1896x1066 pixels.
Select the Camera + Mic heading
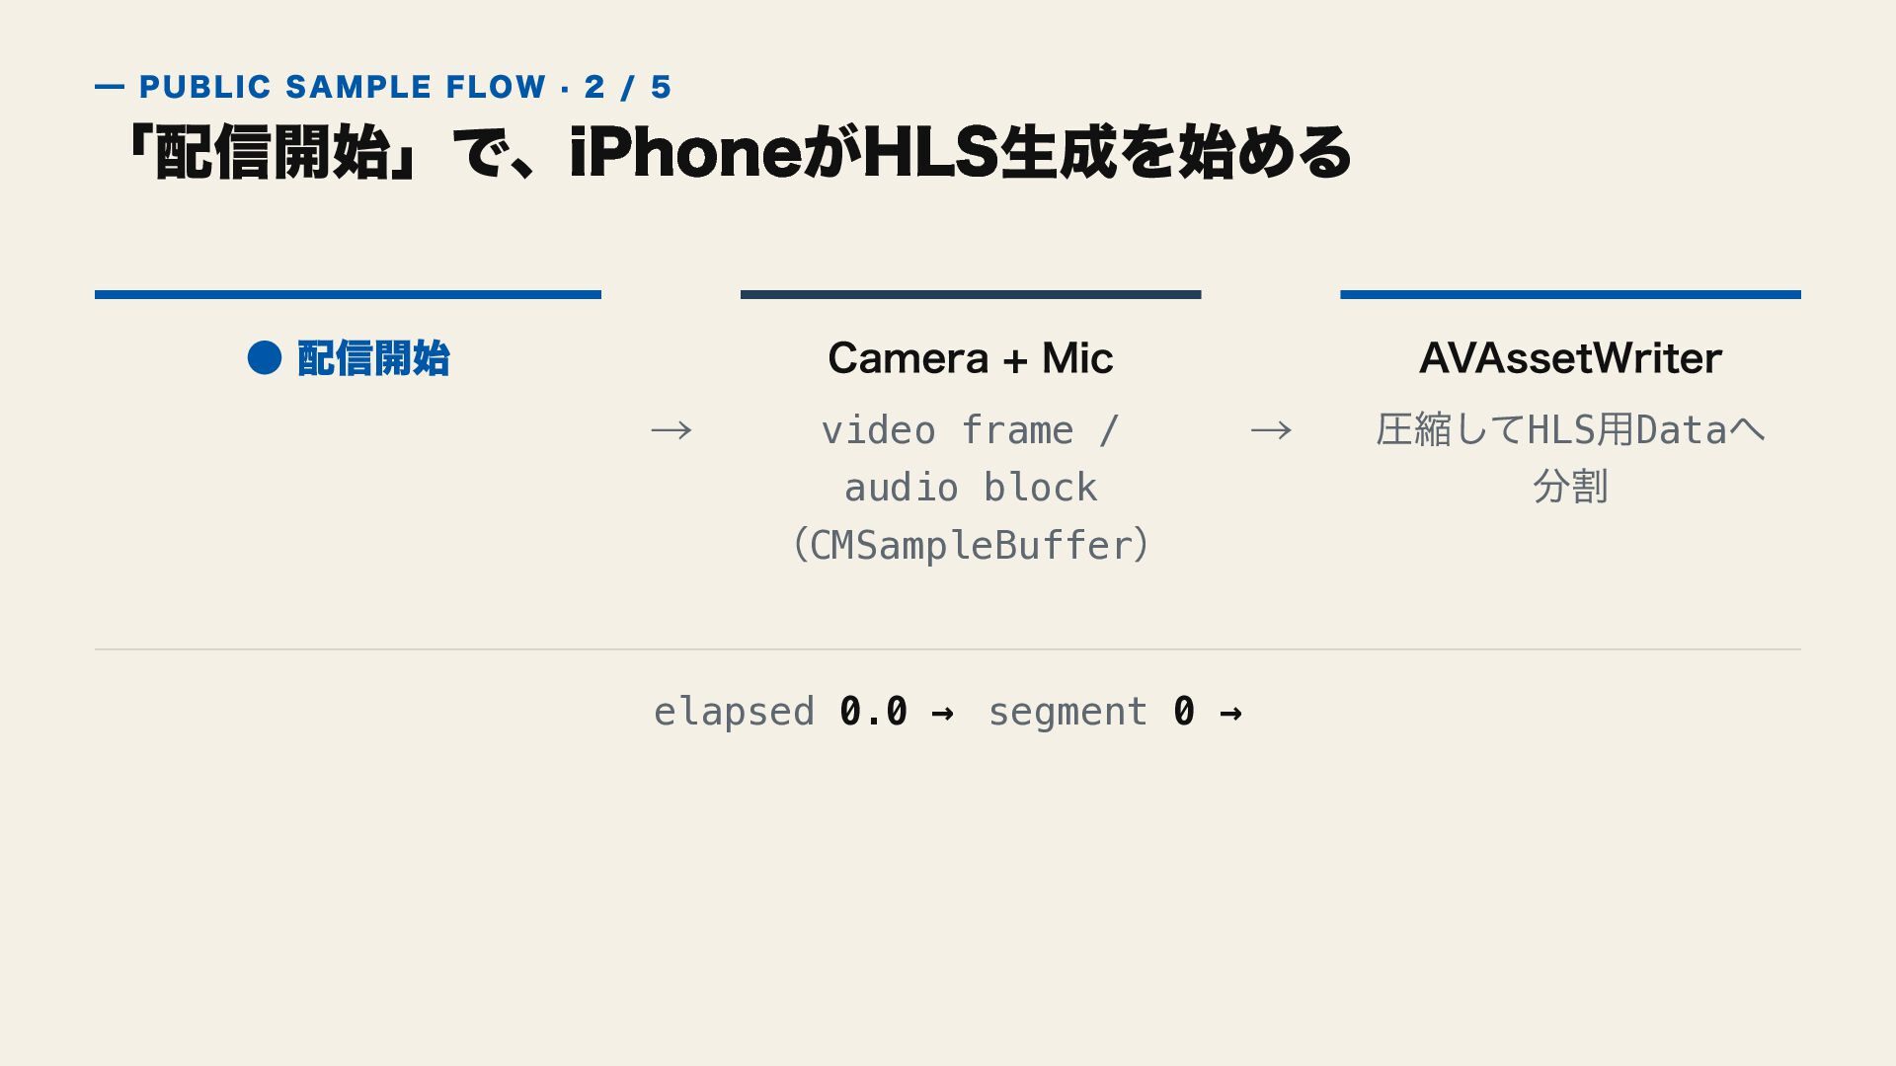[x=971, y=358]
